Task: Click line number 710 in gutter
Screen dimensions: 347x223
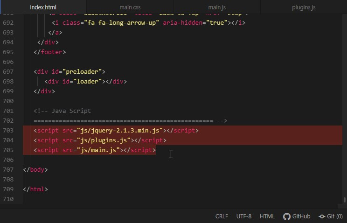Action: 8,199
